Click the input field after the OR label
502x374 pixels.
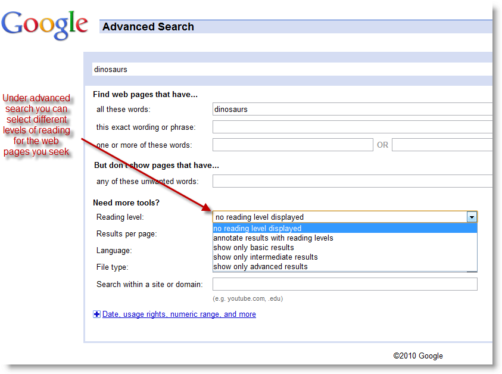(x=442, y=144)
